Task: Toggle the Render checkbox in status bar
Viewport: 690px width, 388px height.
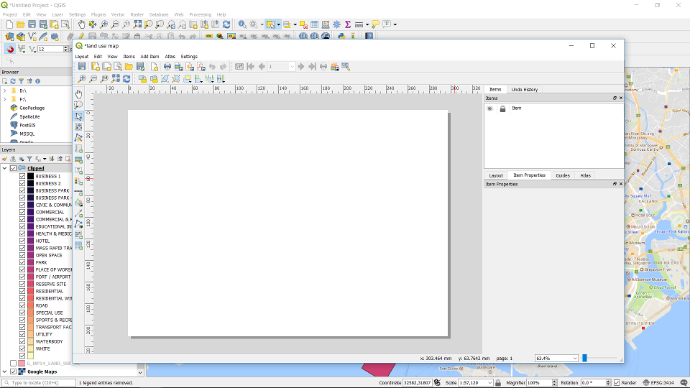Action: [x=617, y=383]
